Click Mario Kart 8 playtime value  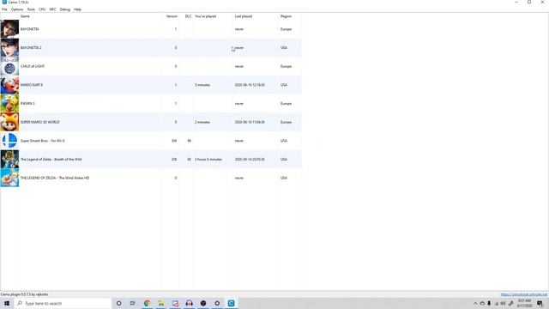(202, 85)
